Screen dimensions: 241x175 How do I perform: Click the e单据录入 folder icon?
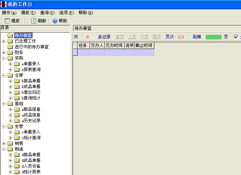pos(17,64)
